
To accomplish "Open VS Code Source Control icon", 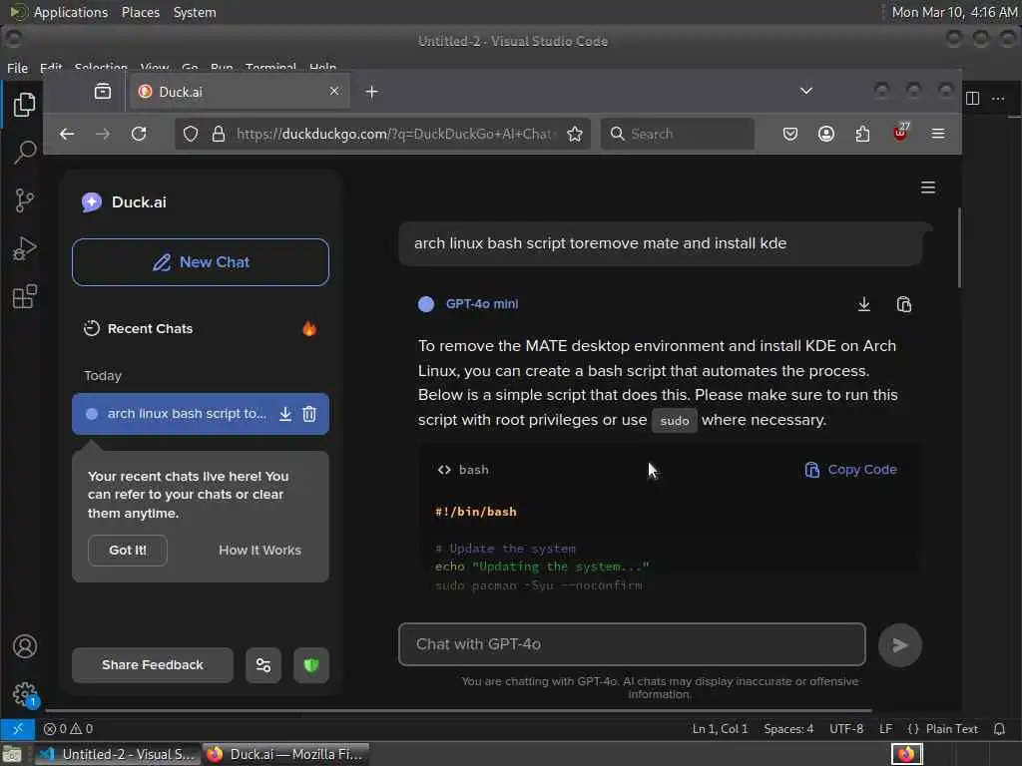I will pos(24,200).
